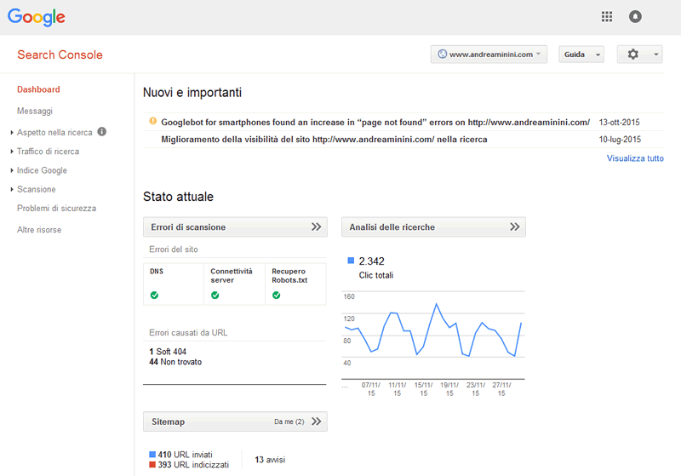Click the info icon beside Aspetto nella ricerca
The width and height of the screenshot is (681, 476).
click(101, 132)
